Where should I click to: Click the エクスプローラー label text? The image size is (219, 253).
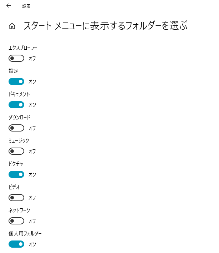tap(23, 48)
